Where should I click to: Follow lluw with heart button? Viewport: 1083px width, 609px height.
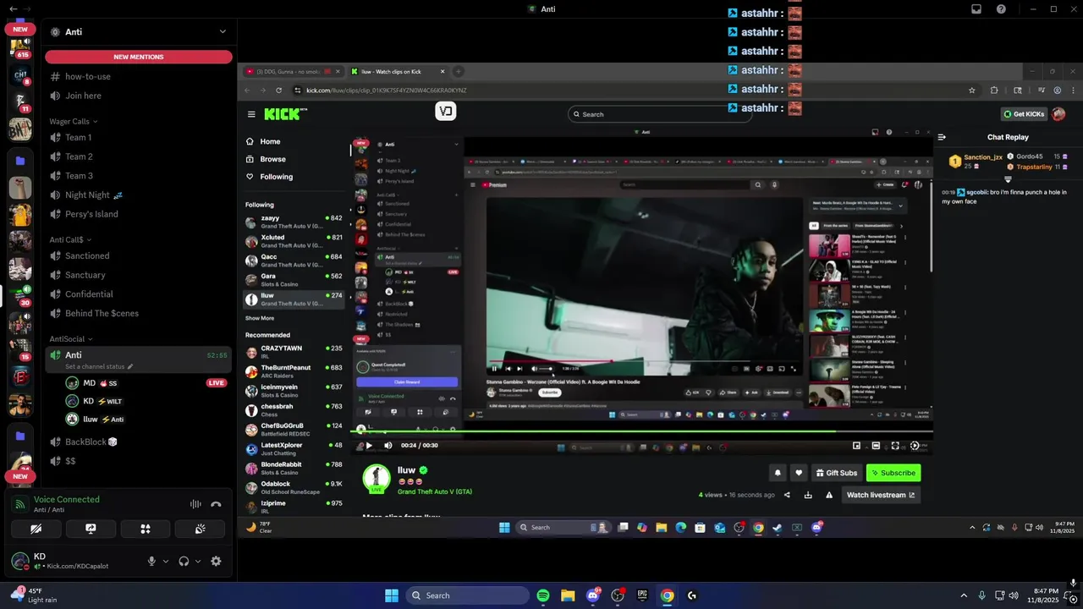[x=799, y=473]
